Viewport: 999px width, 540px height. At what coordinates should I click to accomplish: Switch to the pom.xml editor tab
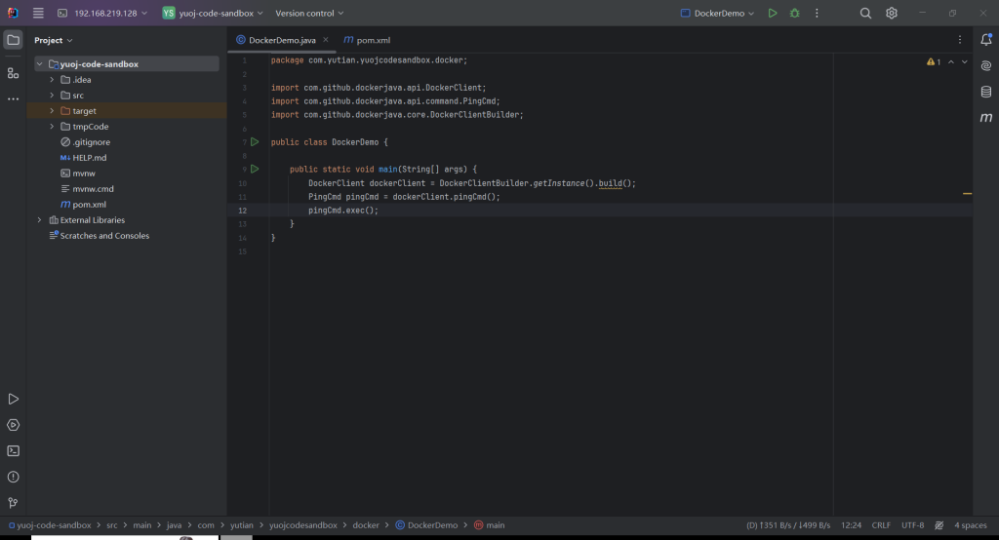[367, 40]
